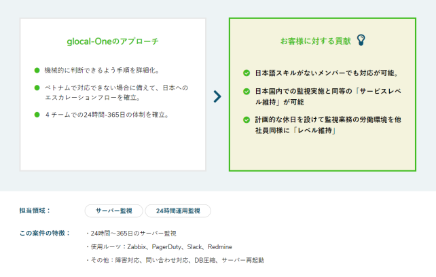
Task: Click text 4チームでの24時間-365日の体制を確立。
Action: [107, 115]
